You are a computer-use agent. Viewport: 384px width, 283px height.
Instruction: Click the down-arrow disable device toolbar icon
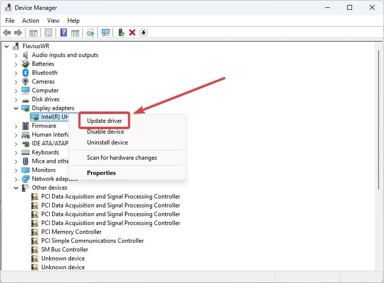pos(144,32)
